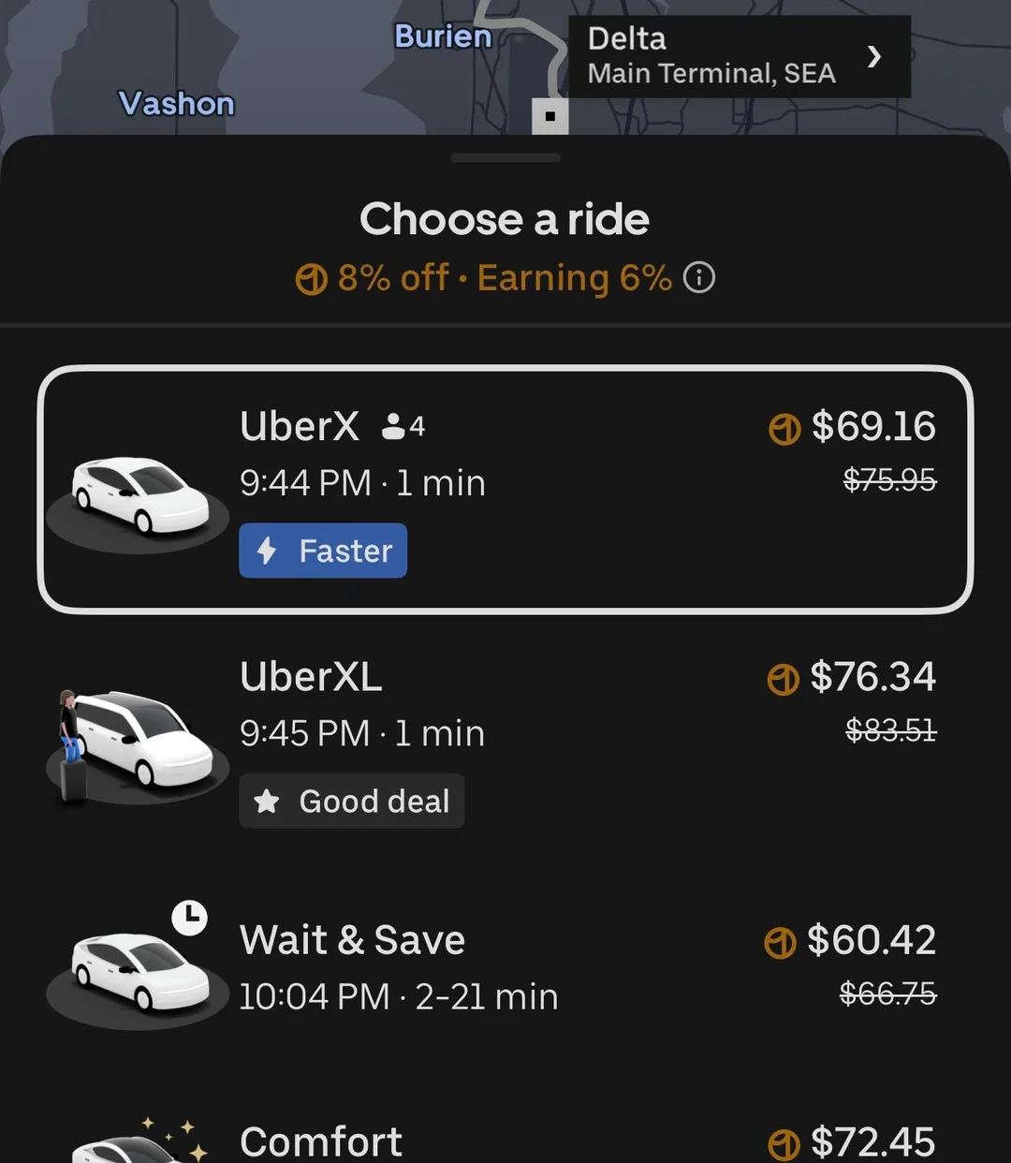Select the UberXL ride option
Image resolution: width=1011 pixels, height=1163 pixels.
click(505, 740)
